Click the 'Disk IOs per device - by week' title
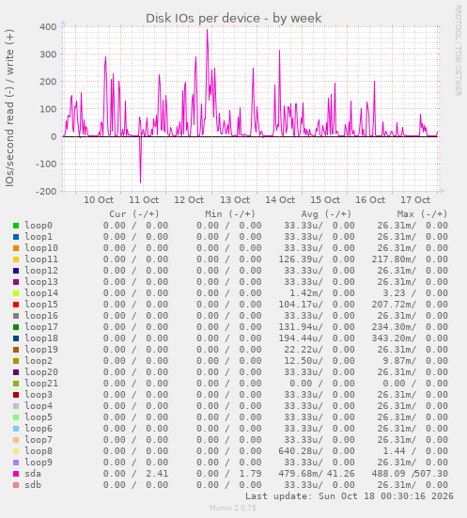Viewport: 467px width, 518px height. point(233,18)
